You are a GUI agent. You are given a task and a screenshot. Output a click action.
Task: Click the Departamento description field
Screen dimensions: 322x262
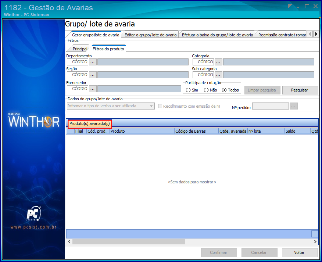143,62
